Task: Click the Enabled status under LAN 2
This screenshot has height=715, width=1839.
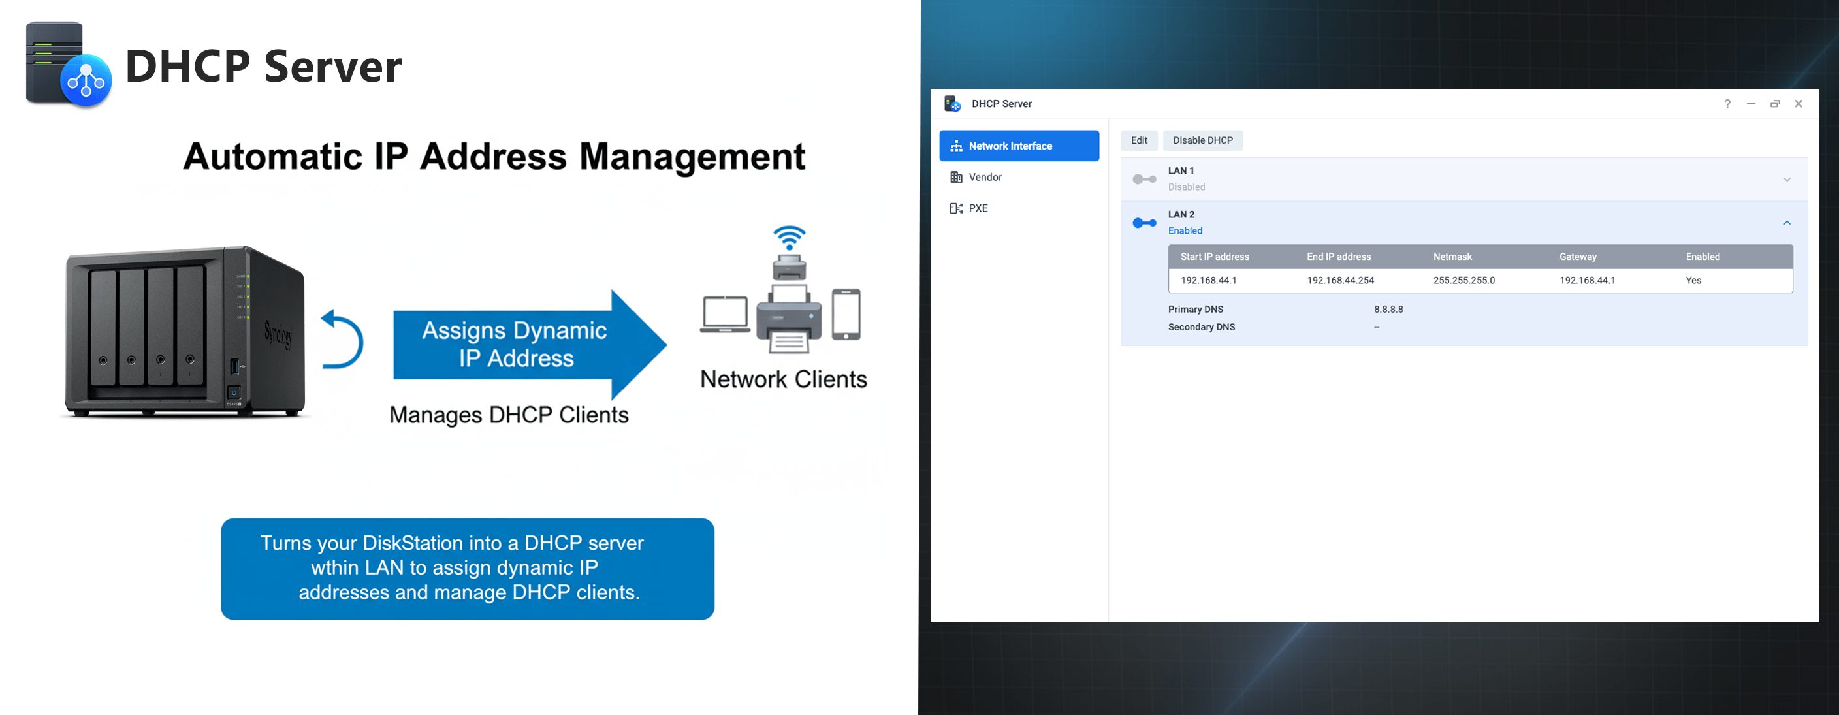Action: pyautogui.click(x=1185, y=230)
